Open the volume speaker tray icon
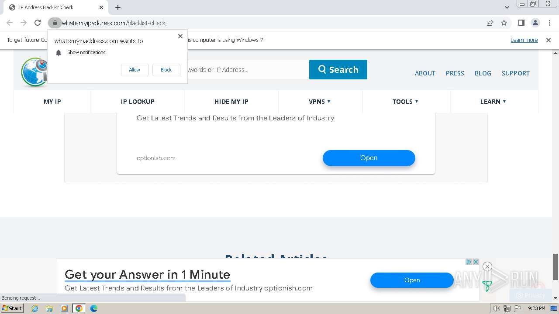Image resolution: width=559 pixels, height=314 pixels. pos(497,308)
